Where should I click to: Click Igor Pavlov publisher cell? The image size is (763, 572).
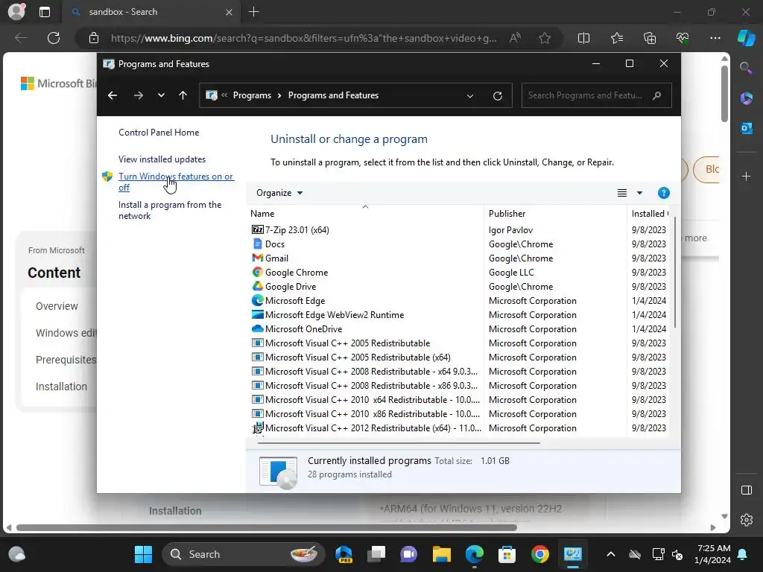(x=510, y=230)
